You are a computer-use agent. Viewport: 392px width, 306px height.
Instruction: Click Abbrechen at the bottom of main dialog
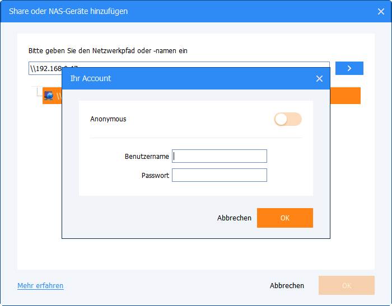[x=287, y=285]
